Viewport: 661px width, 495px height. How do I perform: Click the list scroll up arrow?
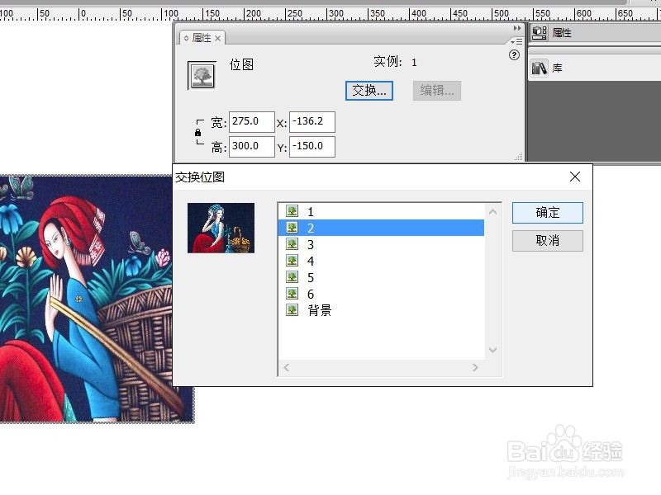tap(492, 212)
